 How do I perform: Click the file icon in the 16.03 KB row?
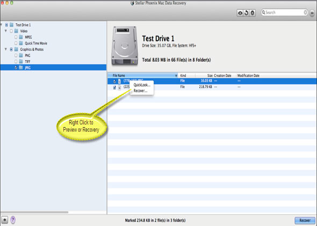coord(119,81)
